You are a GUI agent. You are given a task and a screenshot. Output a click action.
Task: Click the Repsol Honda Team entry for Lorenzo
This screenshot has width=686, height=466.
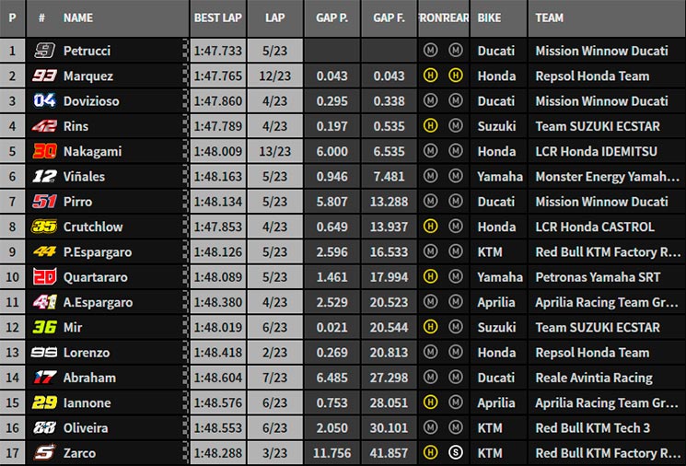click(x=592, y=353)
